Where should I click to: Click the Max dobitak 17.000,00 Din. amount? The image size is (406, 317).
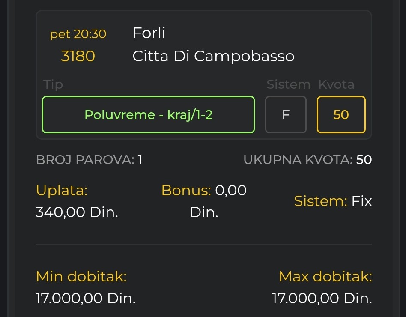pos(322,298)
